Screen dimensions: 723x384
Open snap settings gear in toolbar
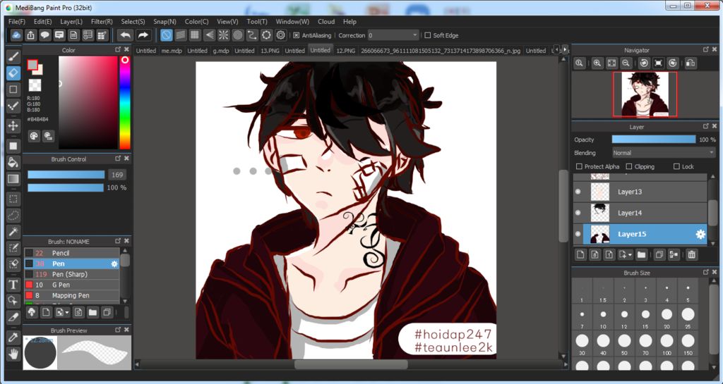[x=281, y=35]
